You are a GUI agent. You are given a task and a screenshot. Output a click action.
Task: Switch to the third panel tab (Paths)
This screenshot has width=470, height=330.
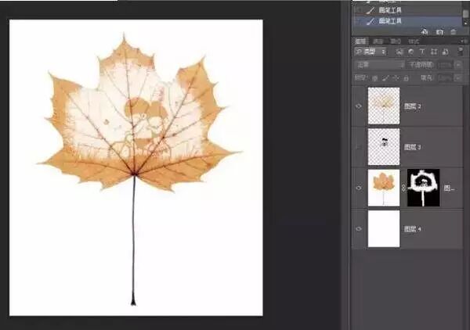click(396, 41)
